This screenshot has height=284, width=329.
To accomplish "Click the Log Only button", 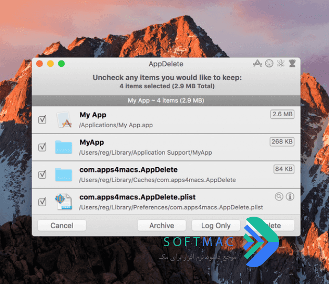I will [216, 226].
